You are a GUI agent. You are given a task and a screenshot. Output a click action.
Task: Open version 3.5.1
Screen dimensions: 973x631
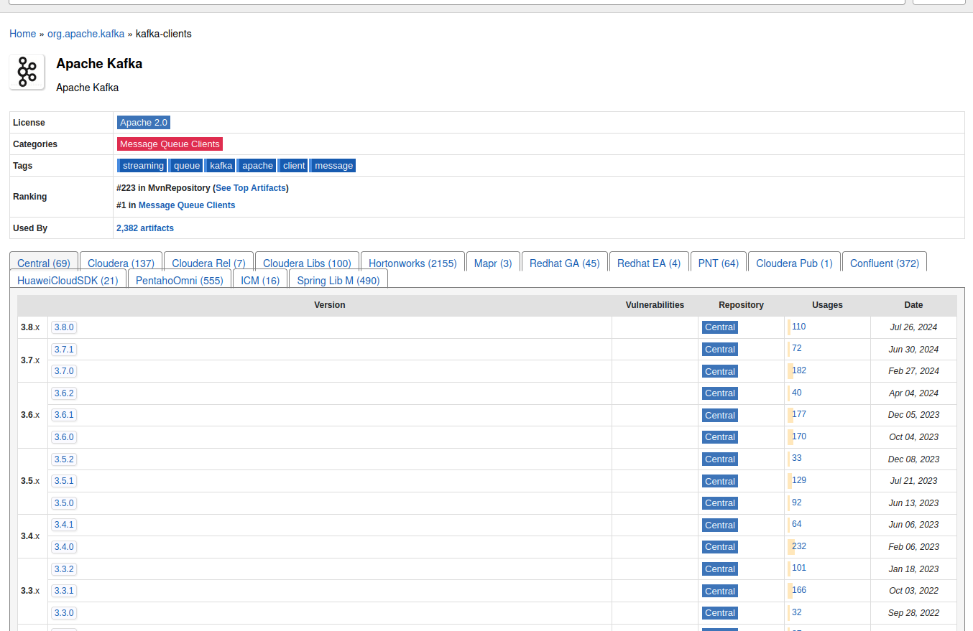pos(64,481)
